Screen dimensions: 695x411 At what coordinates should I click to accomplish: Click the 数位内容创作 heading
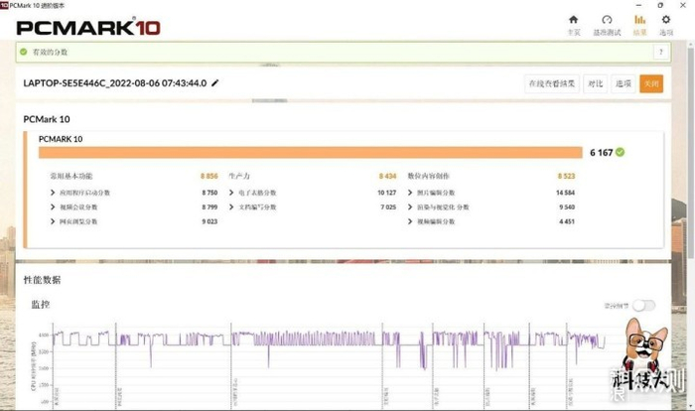point(428,176)
